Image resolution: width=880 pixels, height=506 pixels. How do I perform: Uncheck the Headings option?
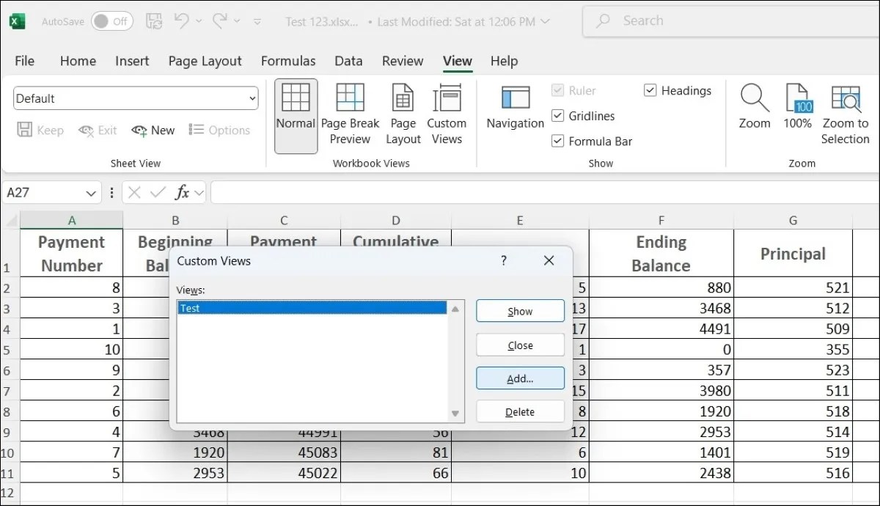point(650,90)
